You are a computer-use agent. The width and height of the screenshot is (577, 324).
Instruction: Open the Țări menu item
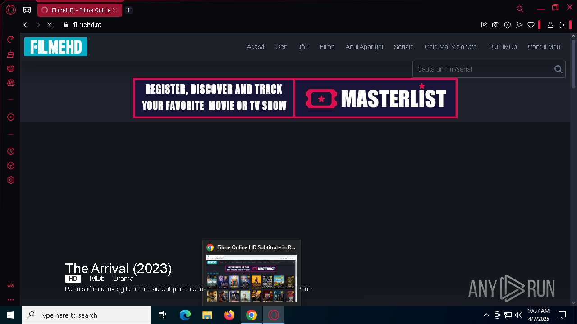point(303,47)
